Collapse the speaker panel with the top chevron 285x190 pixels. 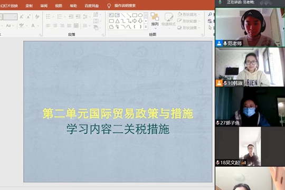coord(250,13)
